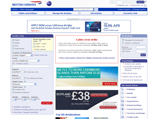160x119 pixels.
Task: Open the Information menu
Action: point(96,13)
